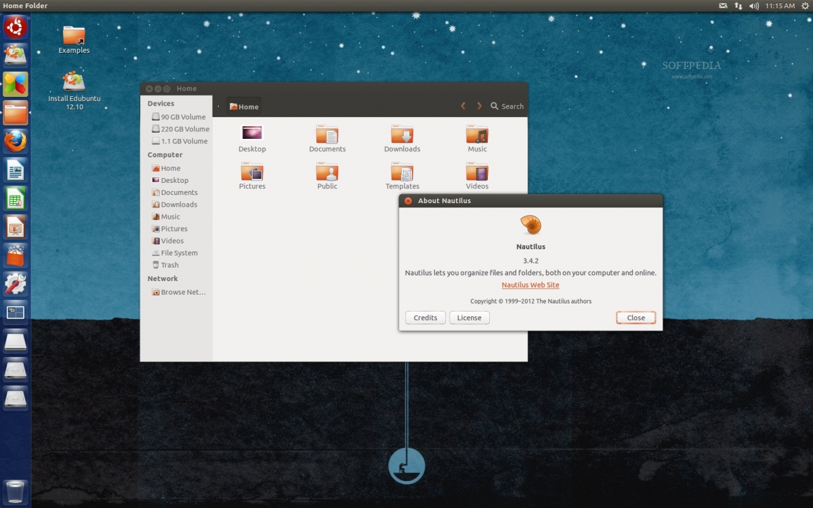The height and width of the screenshot is (508, 813).
Task: Open the Examples folder on the desktop
Action: [x=73, y=34]
